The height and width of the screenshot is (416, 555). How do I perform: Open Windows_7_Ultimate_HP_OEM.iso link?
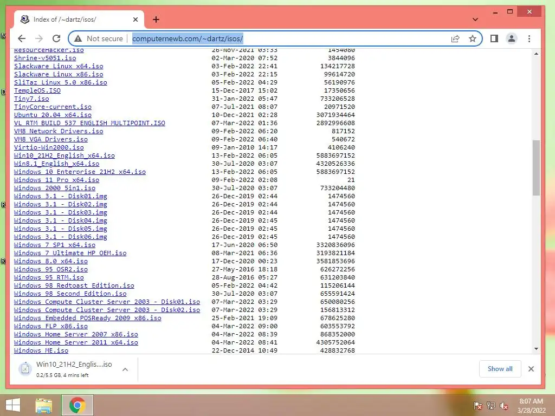click(x=70, y=253)
